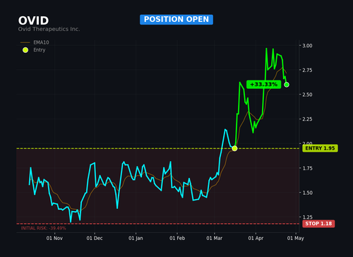Click the 01 Nov date axis label
The width and height of the screenshot is (353, 257).
click(54, 238)
